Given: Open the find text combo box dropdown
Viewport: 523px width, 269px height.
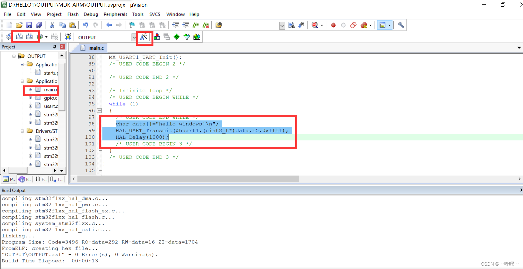Looking at the screenshot, I should click(282, 26).
